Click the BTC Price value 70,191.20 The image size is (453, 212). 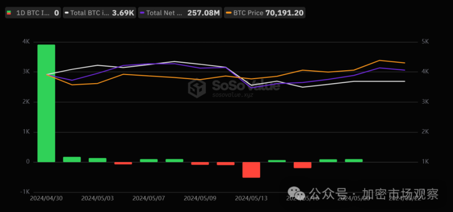point(284,13)
